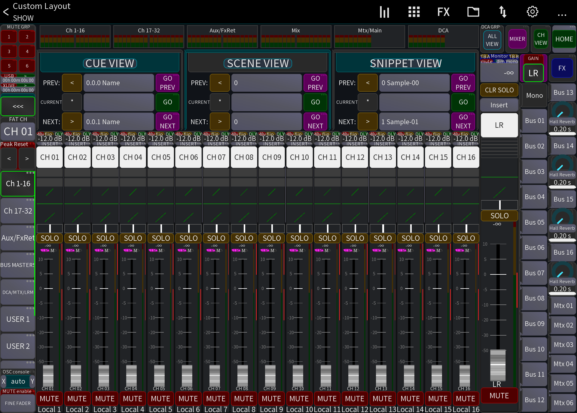Click the right arrow under Peak Reset

pyautogui.click(x=27, y=158)
